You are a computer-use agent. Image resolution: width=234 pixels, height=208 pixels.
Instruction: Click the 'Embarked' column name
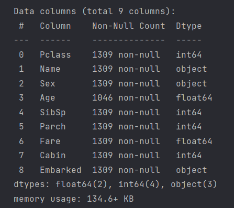(x=61, y=170)
